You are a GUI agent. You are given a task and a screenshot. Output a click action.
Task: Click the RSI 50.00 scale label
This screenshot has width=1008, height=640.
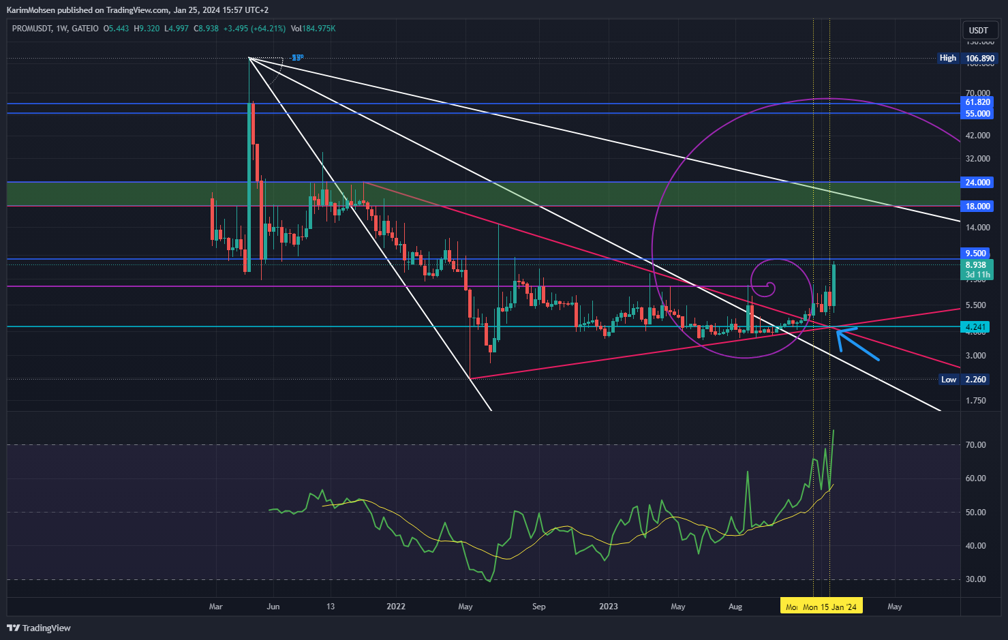[x=976, y=513]
